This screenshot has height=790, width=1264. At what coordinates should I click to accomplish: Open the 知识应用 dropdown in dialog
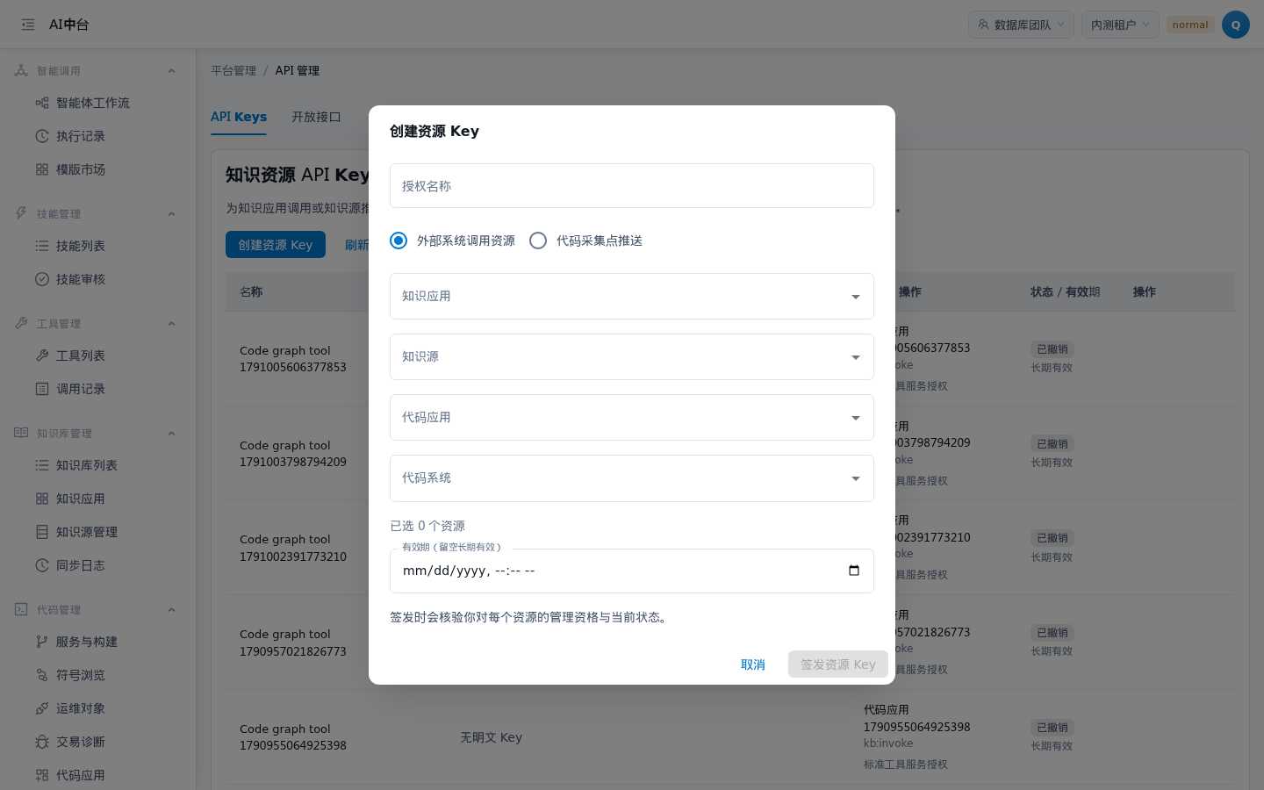point(632,297)
